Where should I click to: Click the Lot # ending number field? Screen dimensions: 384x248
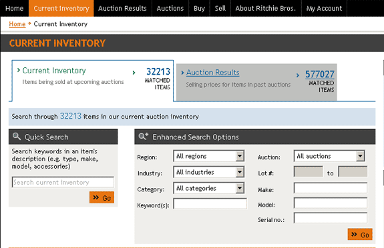click(x=353, y=171)
